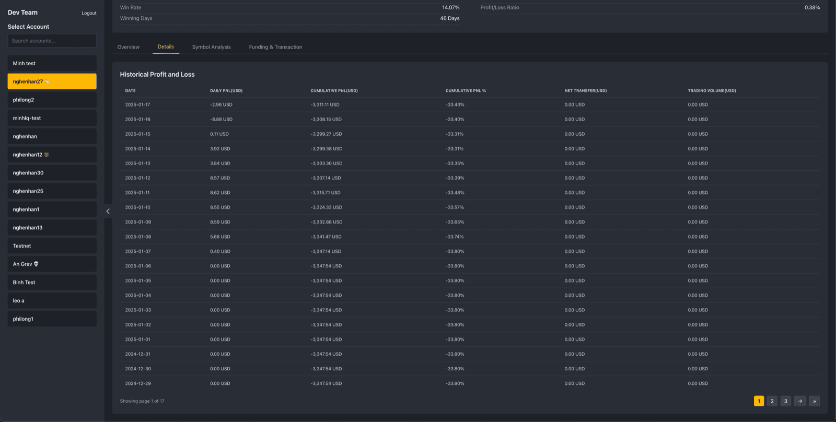Go to next page arrow

800,401
